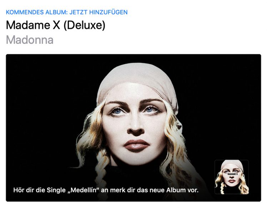Open the Madame X (Deluxe) album title
The image size is (267, 208).
pyautogui.click(x=56, y=25)
